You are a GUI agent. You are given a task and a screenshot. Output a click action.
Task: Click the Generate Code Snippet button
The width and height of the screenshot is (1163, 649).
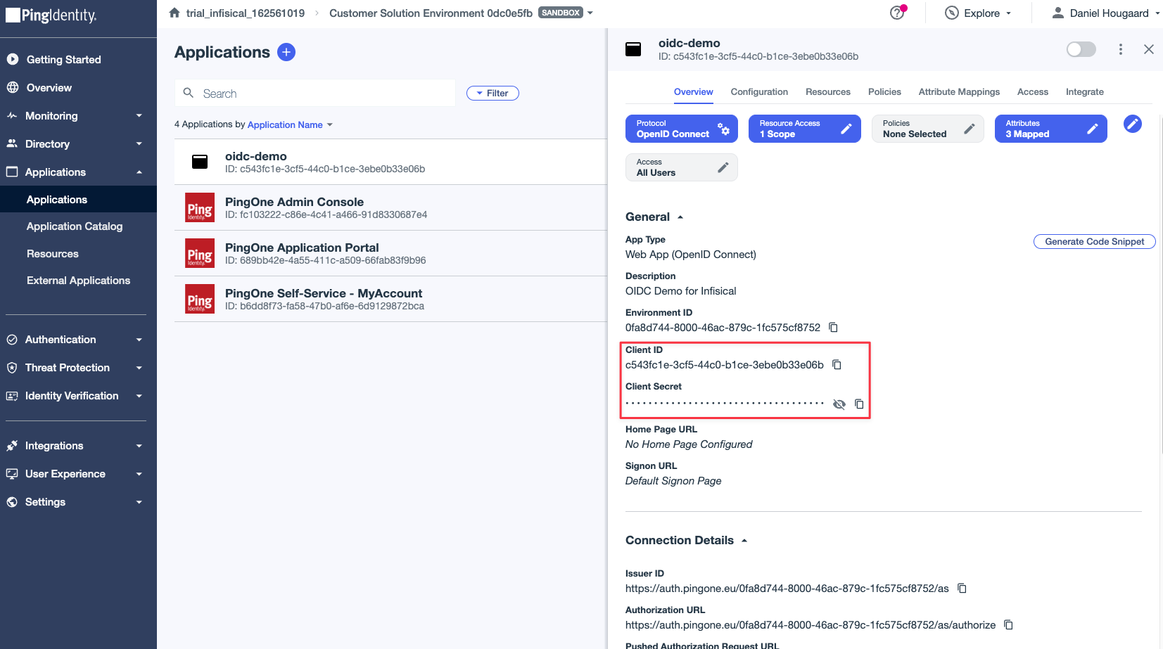click(1094, 241)
